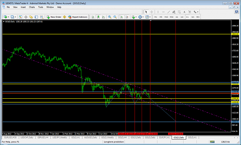Open the Profiles icon in toolbar

pyautogui.click(x=12, y=17)
